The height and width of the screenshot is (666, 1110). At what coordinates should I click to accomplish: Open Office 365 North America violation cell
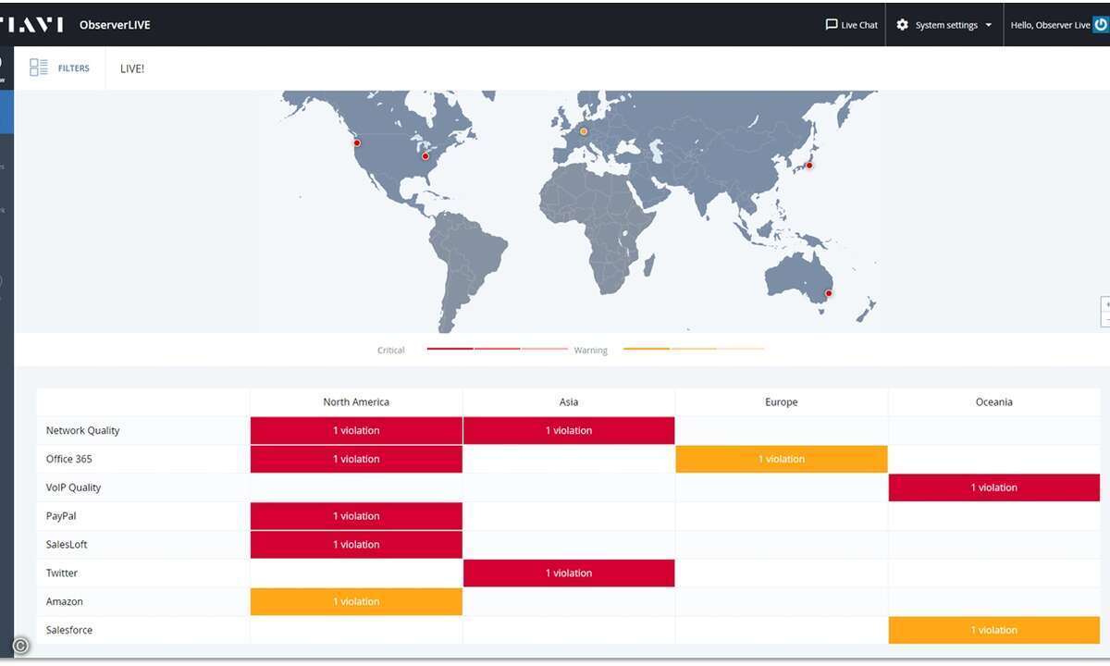click(356, 460)
